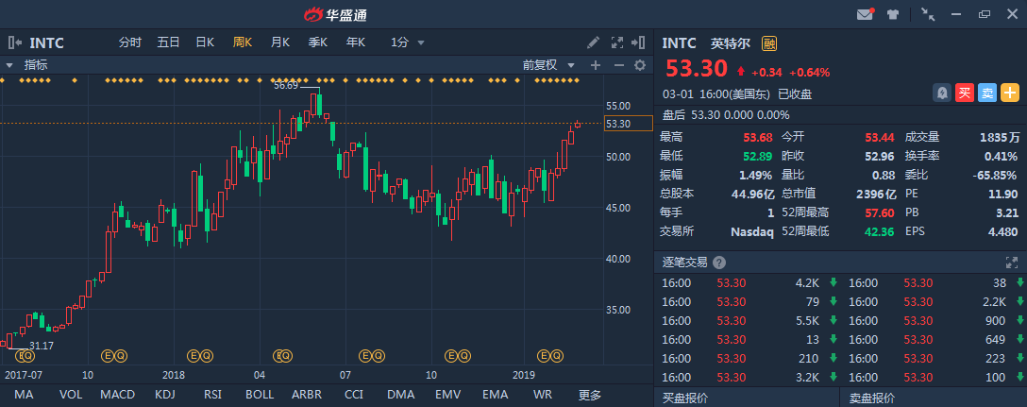The image size is (1027, 407).
Task: Add INTC to watchlist with the plus icon
Action: tap(1010, 93)
